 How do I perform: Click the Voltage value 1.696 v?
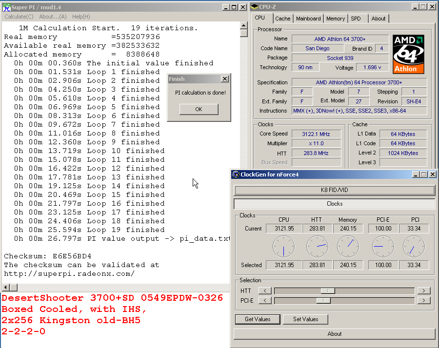pyautogui.click(x=372, y=67)
